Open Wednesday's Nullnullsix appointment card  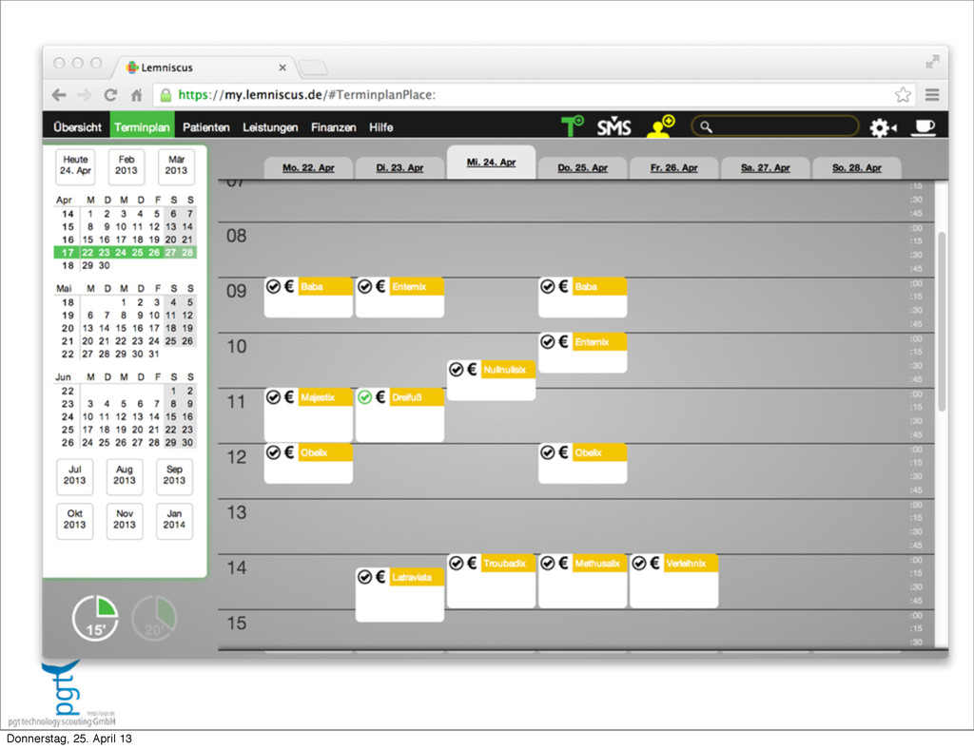(x=492, y=380)
